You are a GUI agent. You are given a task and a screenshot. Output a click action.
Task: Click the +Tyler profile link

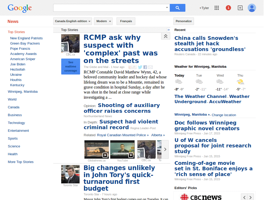204,8
